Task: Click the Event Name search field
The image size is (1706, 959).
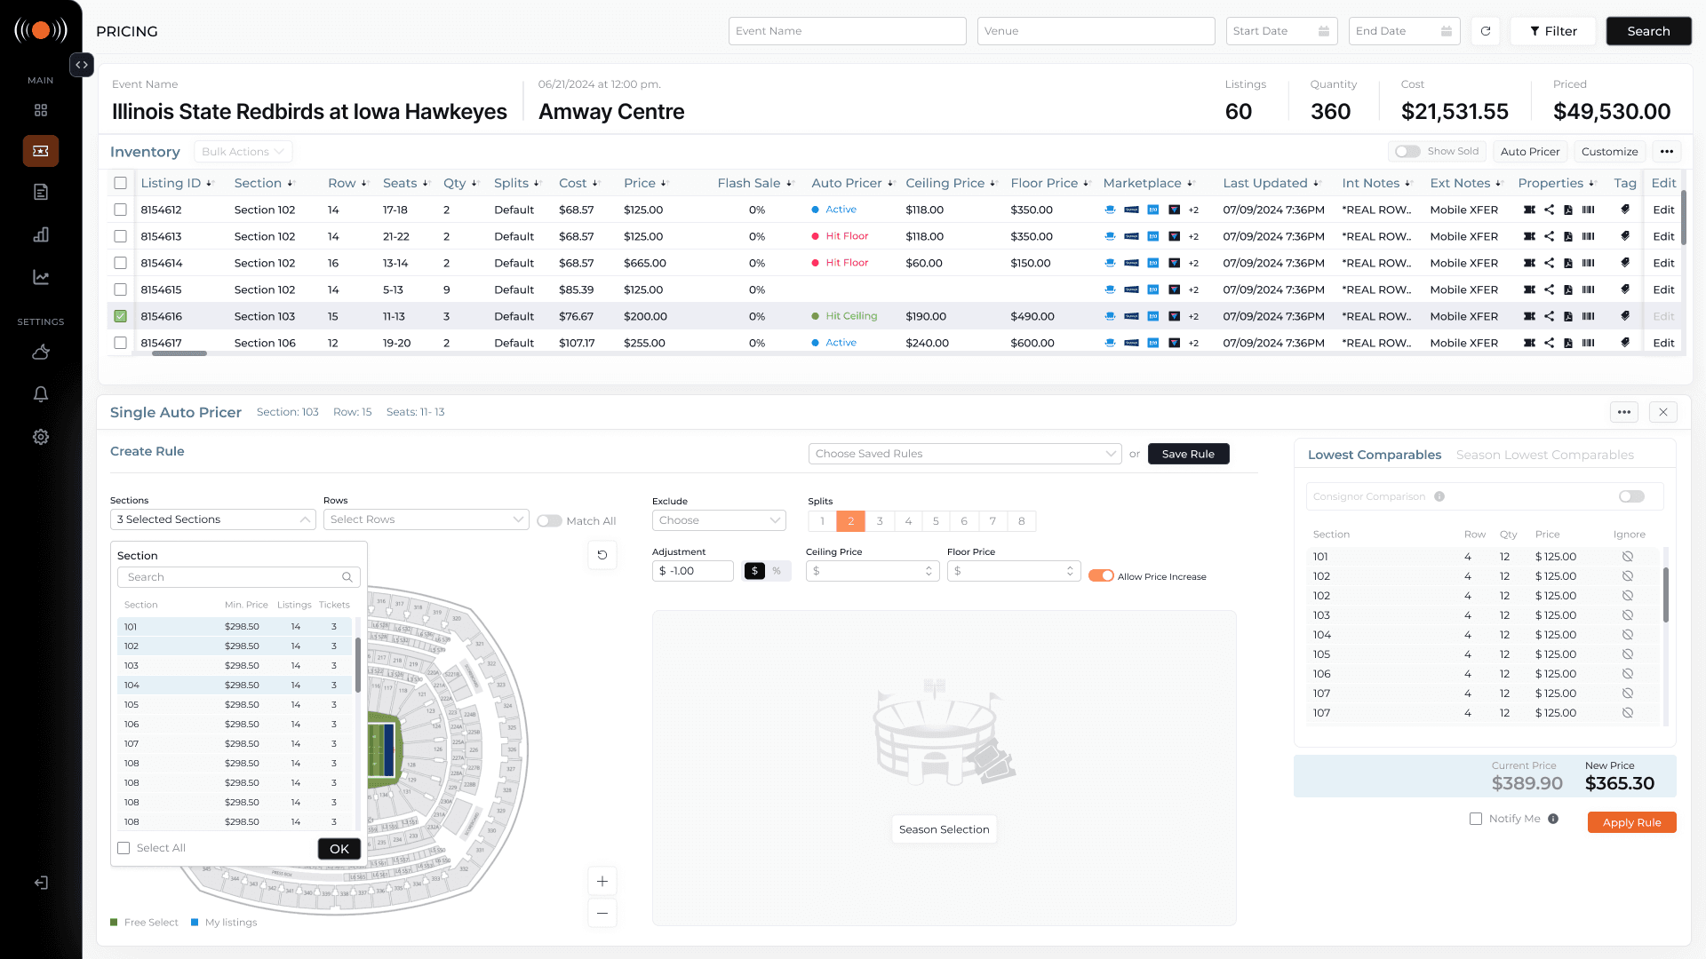Action: [847, 31]
